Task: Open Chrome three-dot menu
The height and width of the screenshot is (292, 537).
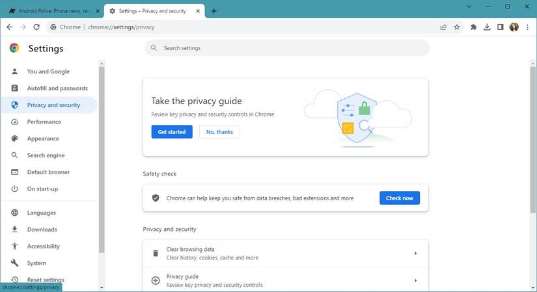Action: click(527, 27)
